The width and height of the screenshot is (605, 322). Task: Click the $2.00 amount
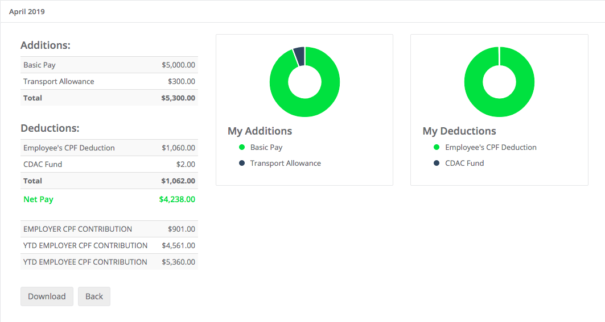tap(186, 164)
